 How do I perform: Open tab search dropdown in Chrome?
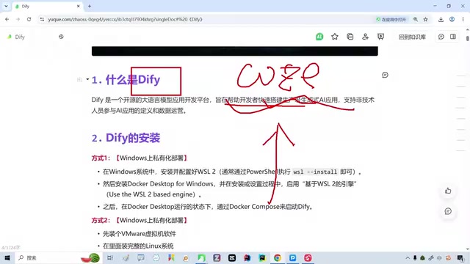(x=6, y=6)
